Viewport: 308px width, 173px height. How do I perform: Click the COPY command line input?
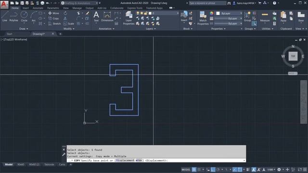coord(156,160)
